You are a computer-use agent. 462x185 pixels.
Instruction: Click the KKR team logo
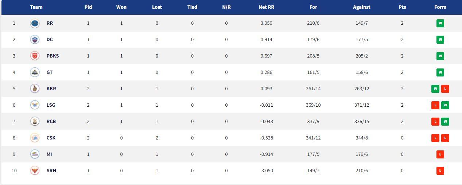(35, 89)
